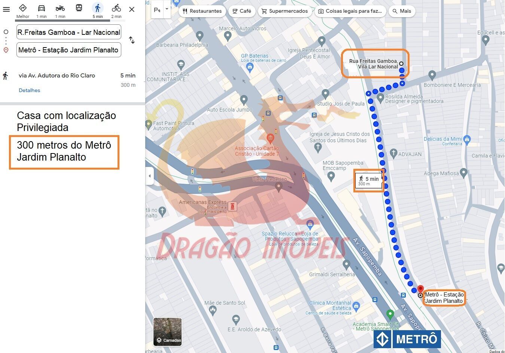Select the motorcycle travel mode
Image resolution: width=505 pixels, height=353 pixels.
point(60,8)
